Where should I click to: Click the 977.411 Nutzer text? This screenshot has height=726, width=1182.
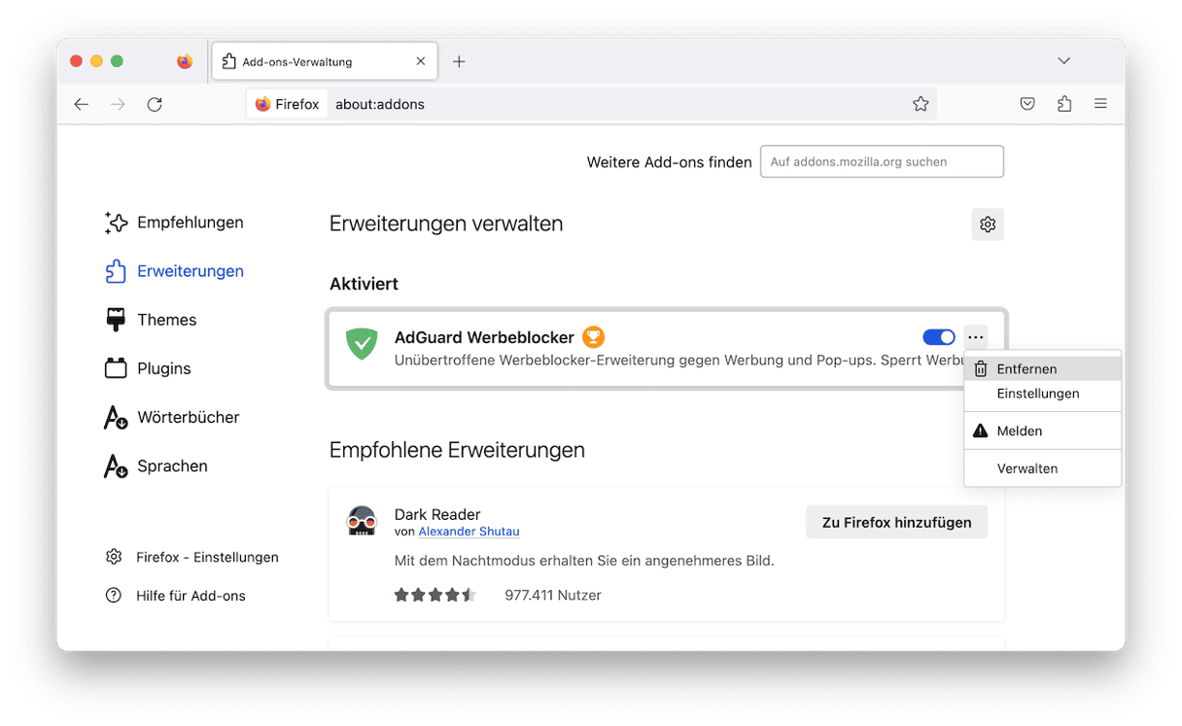pyautogui.click(x=553, y=595)
